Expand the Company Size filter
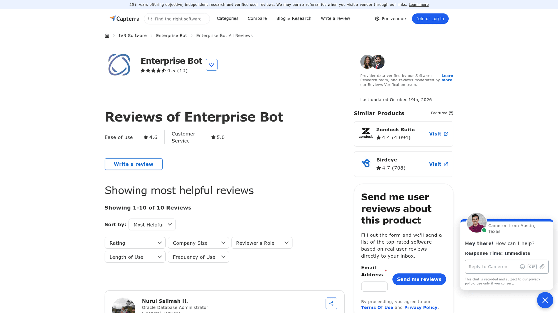 (x=199, y=243)
